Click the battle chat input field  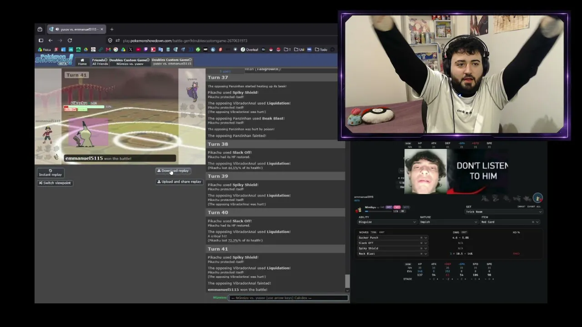(288, 298)
